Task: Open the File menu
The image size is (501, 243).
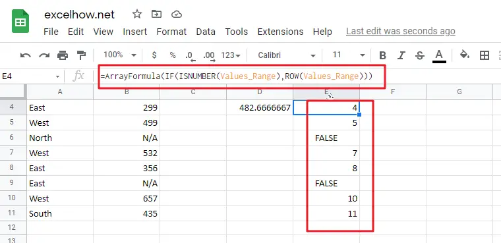Action: (51, 32)
